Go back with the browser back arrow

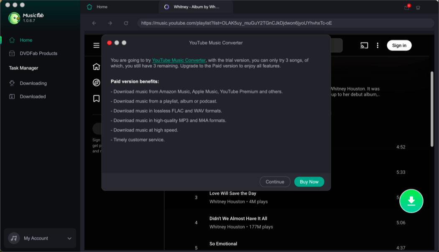(94, 23)
